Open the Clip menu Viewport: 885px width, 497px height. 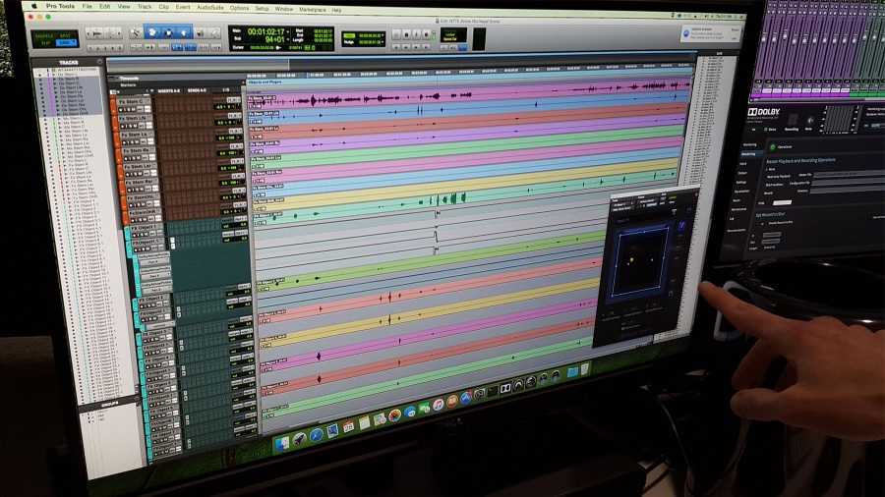(x=163, y=7)
